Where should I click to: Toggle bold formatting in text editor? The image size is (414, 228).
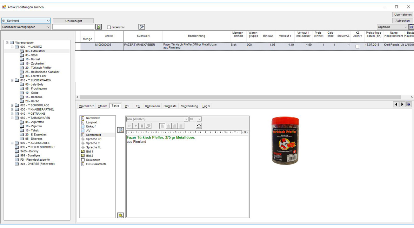click(x=129, y=126)
